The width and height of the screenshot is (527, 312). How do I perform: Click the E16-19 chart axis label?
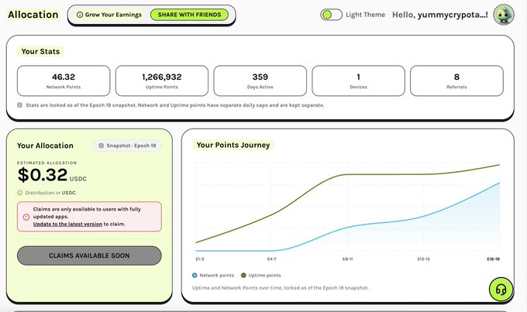tap(493, 259)
